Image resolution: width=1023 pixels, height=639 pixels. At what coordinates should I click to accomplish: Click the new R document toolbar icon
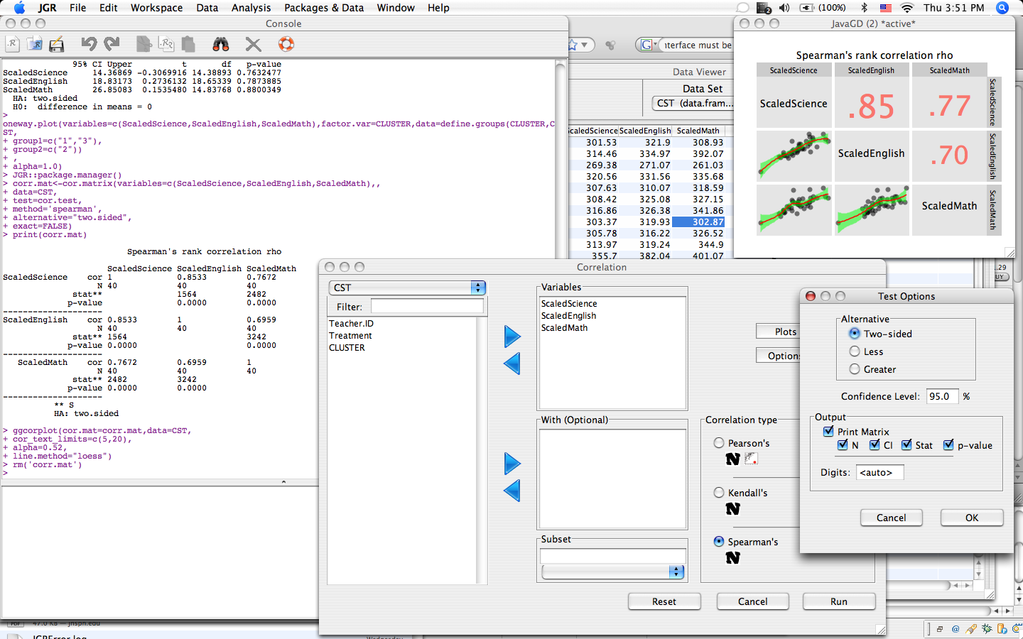pyautogui.click(x=12, y=44)
